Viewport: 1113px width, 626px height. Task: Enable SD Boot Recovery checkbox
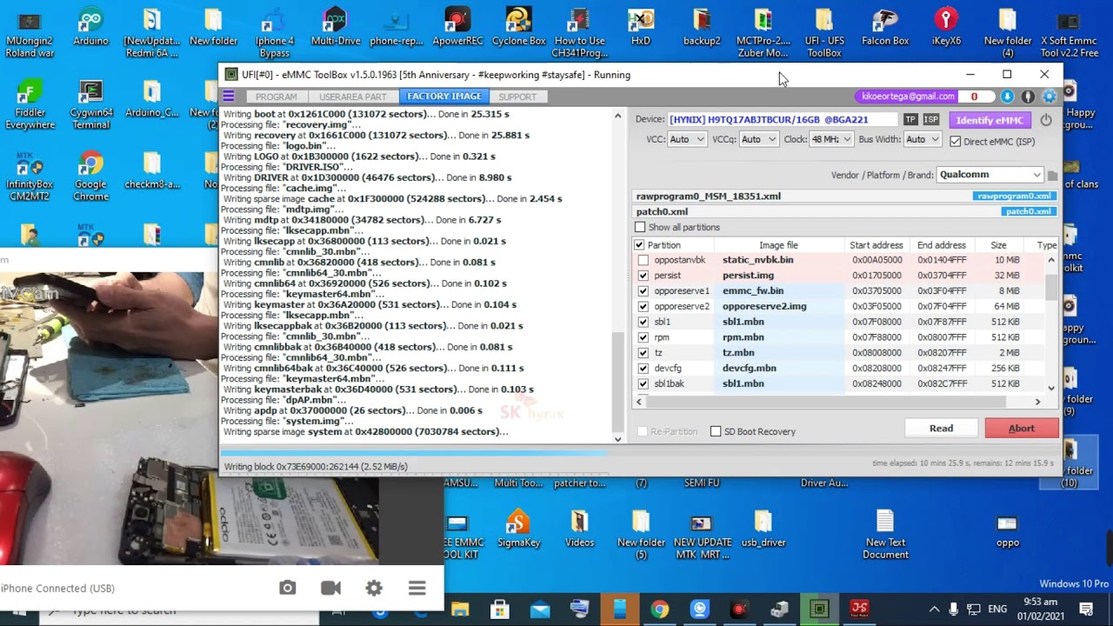[x=716, y=431]
